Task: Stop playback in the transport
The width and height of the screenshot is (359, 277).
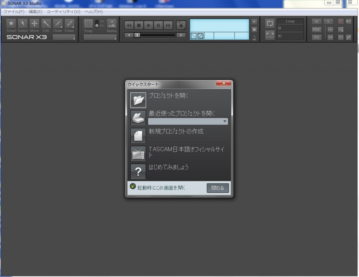Action: [x=139, y=25]
